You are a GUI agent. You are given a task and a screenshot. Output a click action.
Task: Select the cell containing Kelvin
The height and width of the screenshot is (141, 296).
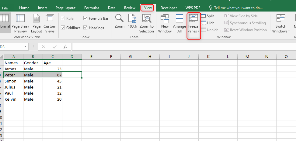coord(14,99)
